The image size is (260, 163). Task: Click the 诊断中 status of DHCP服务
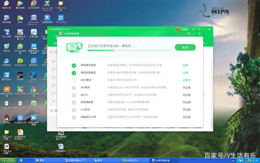[186, 80]
